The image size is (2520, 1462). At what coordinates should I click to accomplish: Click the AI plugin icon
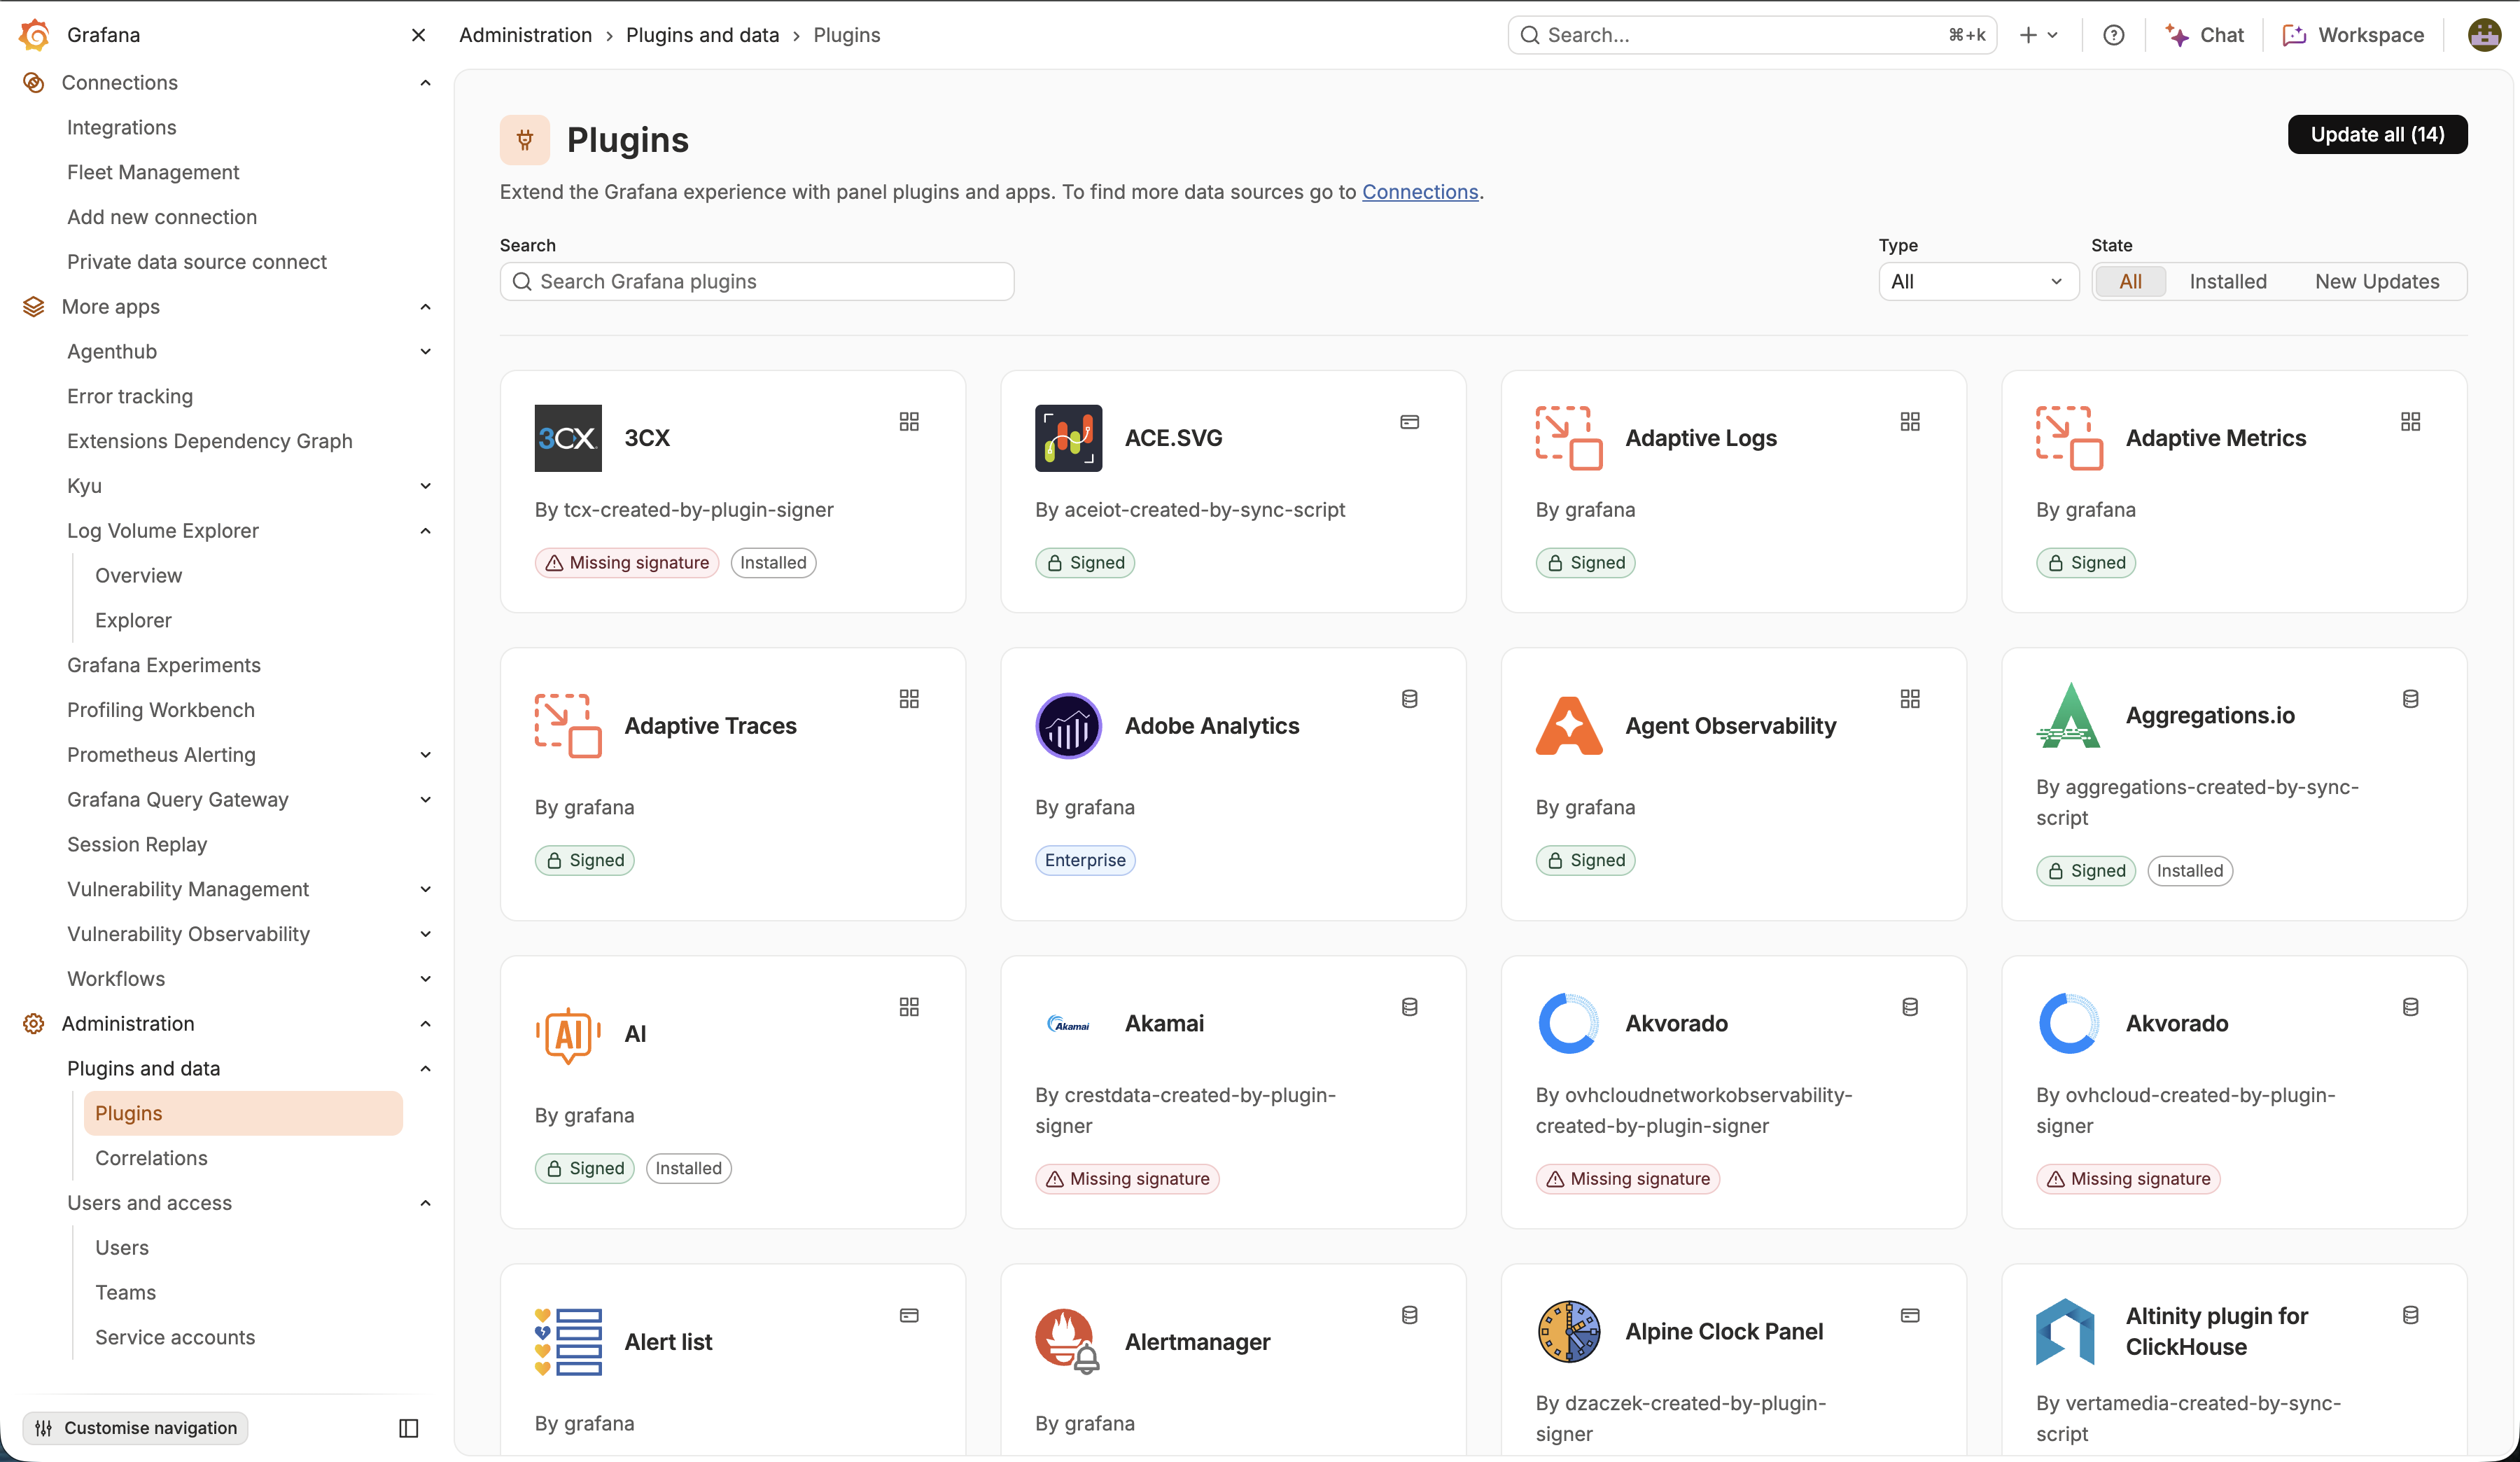[x=568, y=1034]
